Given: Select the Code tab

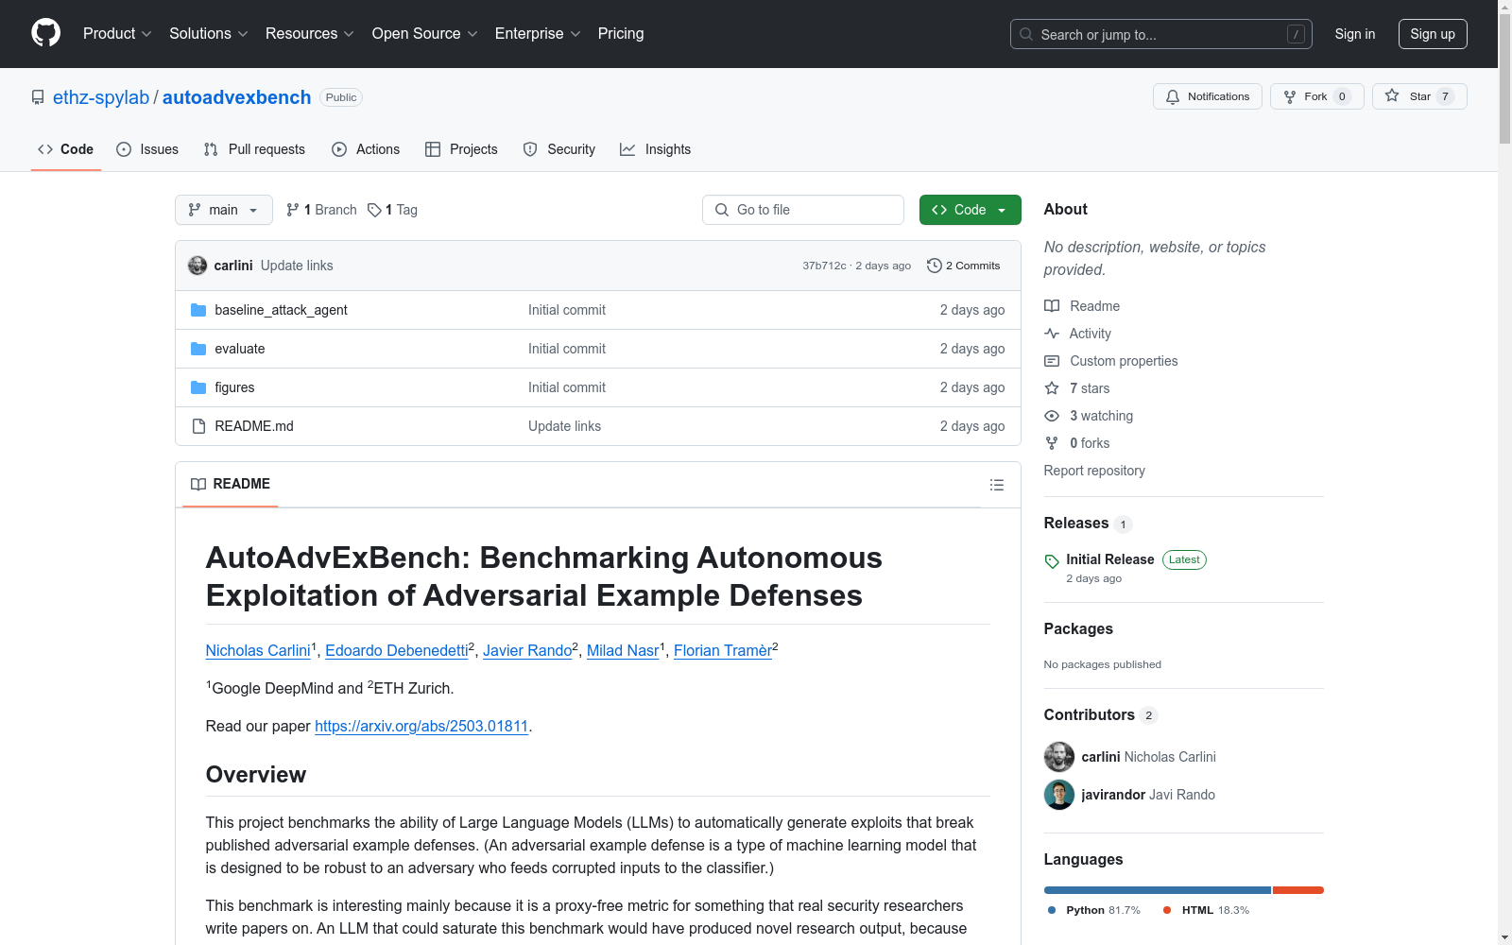Looking at the screenshot, I should pyautogui.click(x=66, y=149).
